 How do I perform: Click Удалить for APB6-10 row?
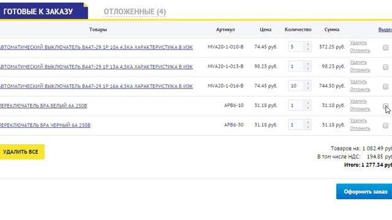tap(358, 101)
